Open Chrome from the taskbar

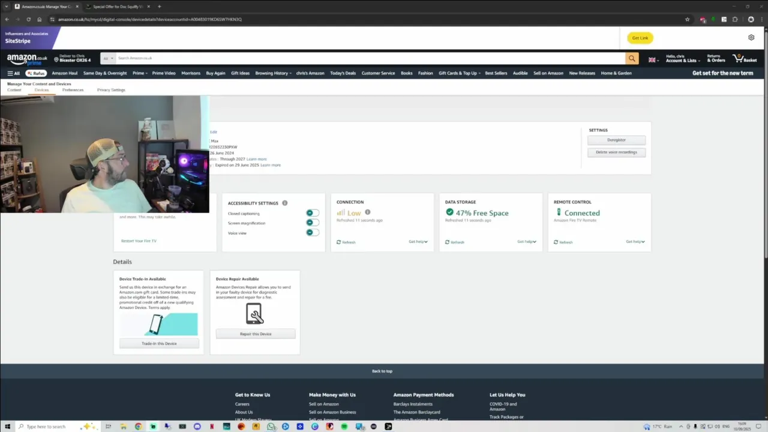point(138,427)
